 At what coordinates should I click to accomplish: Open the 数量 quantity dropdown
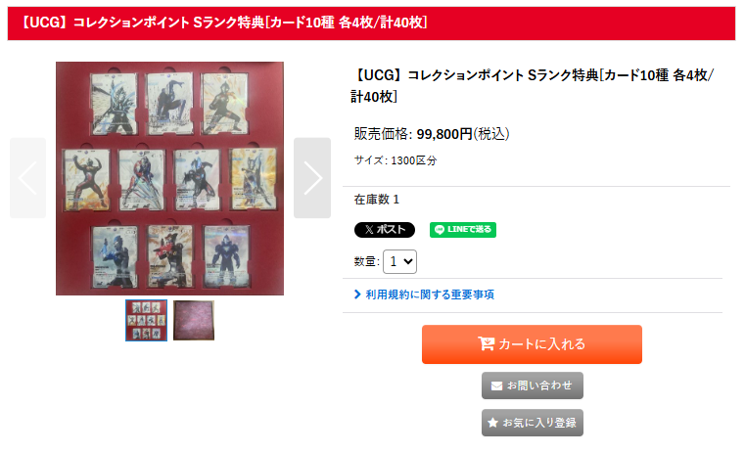pyautogui.click(x=399, y=261)
